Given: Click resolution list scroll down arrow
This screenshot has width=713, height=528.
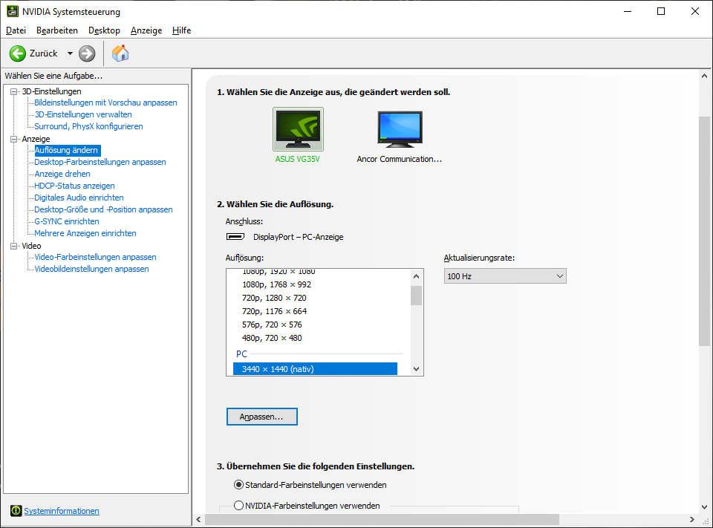Looking at the screenshot, I should click(416, 369).
